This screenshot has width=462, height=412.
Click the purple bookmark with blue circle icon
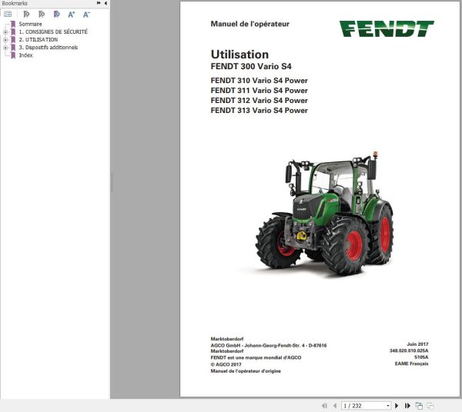pos(56,14)
